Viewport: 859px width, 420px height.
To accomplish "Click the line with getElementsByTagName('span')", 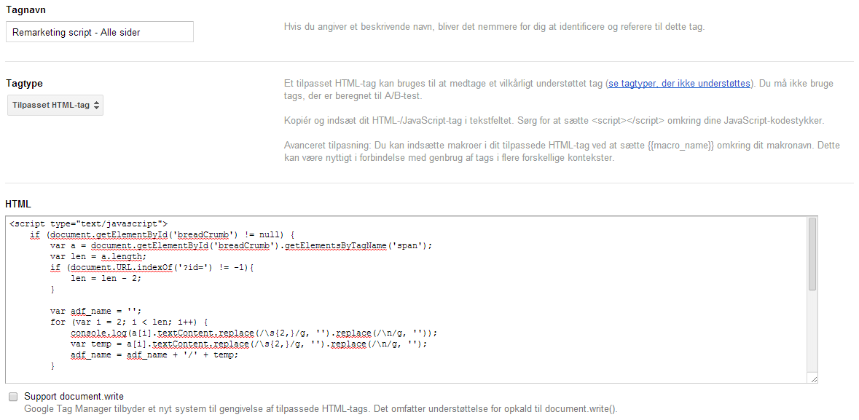I will [x=240, y=245].
